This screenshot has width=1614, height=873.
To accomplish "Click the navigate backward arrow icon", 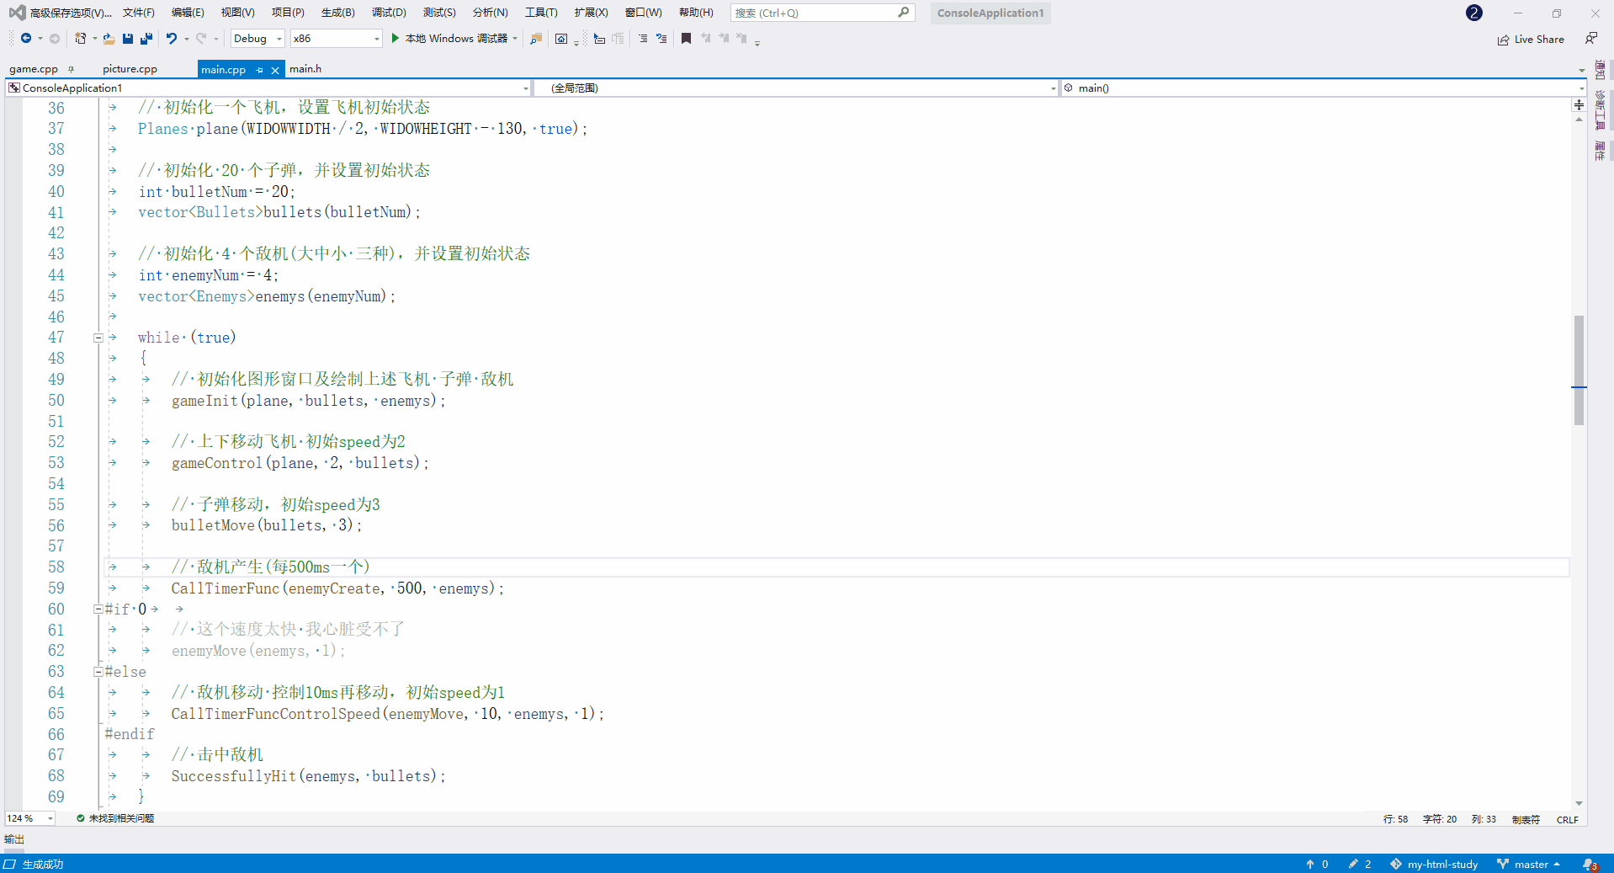I will pos(26,39).
